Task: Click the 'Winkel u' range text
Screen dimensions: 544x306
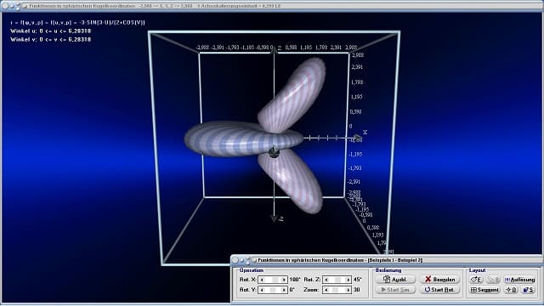Action: [51, 31]
